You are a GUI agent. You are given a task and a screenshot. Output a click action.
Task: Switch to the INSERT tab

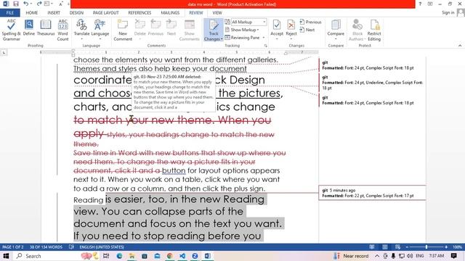tap(54, 13)
